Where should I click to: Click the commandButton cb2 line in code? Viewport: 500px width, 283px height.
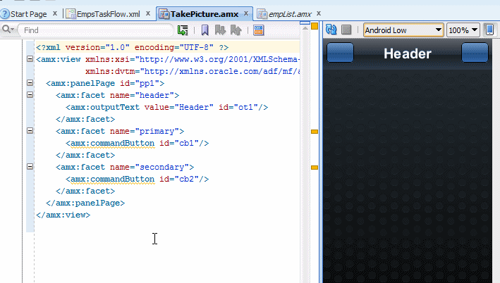tap(137, 180)
